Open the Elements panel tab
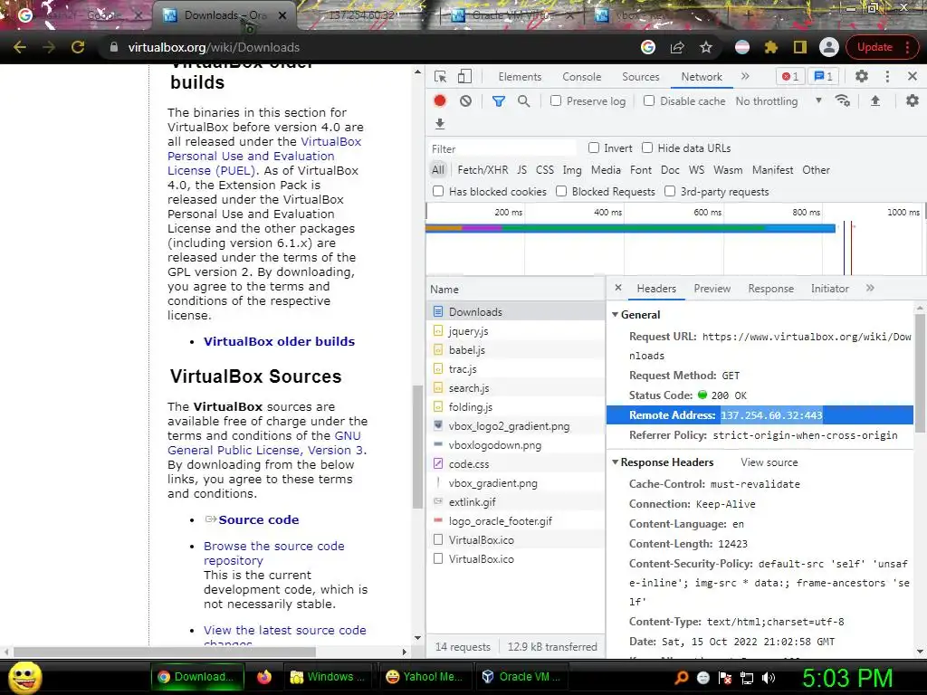 click(x=520, y=77)
